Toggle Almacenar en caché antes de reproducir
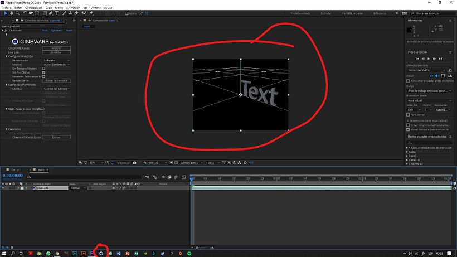The height and width of the screenshot is (257, 457). pyautogui.click(x=408, y=81)
